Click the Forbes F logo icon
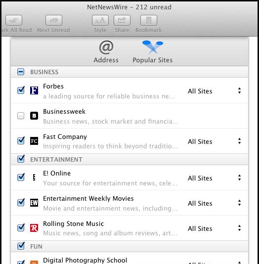Screen dimensions: 259x264 tap(34, 90)
